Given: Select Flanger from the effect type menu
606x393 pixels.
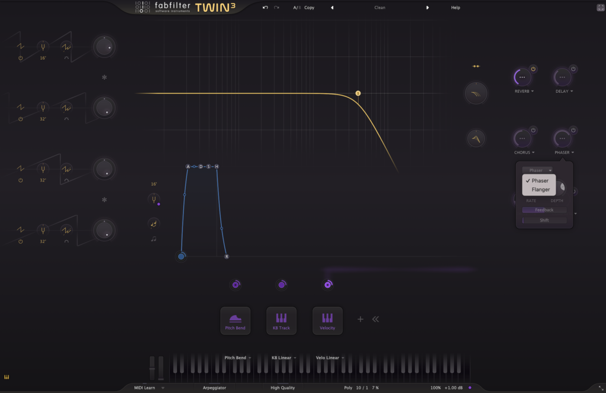Looking at the screenshot, I should (540, 190).
